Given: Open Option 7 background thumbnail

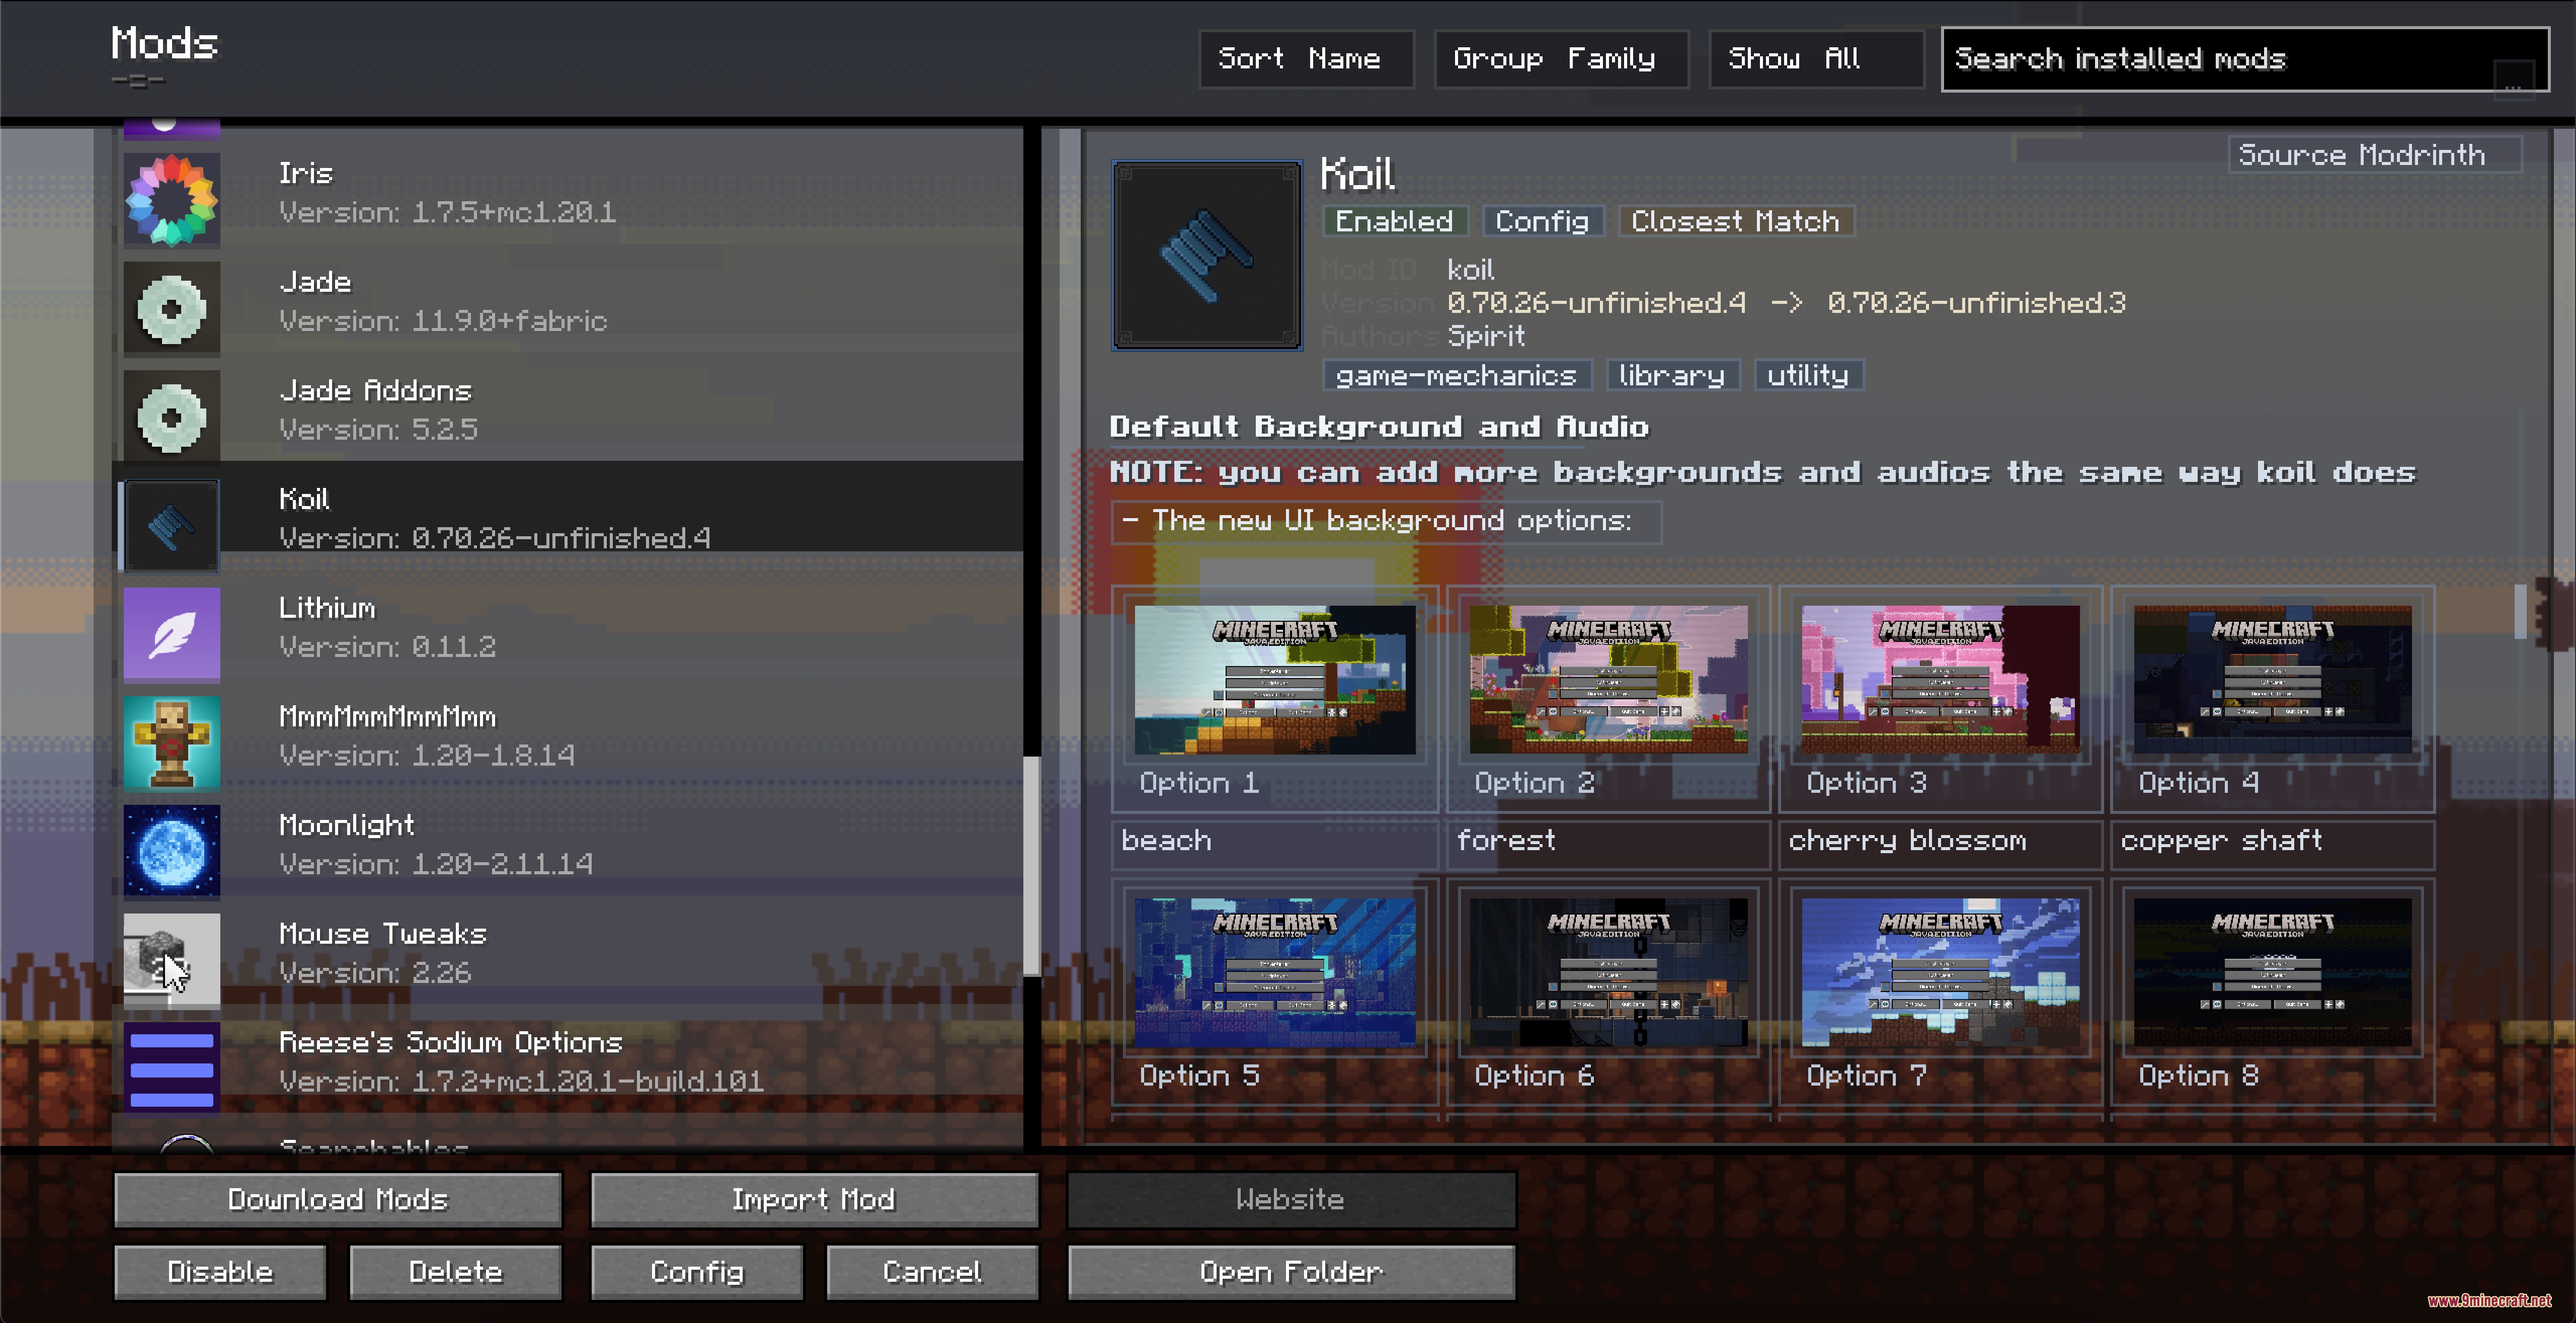Looking at the screenshot, I should (1940, 972).
